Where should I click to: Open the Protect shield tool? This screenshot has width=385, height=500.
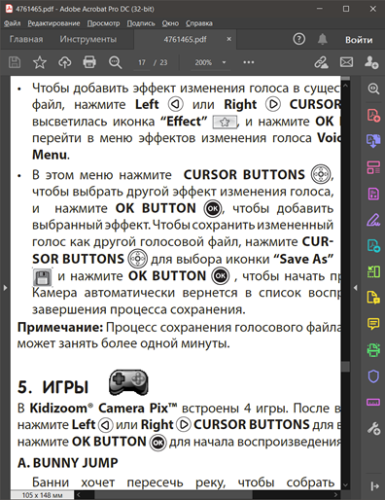[373, 376]
